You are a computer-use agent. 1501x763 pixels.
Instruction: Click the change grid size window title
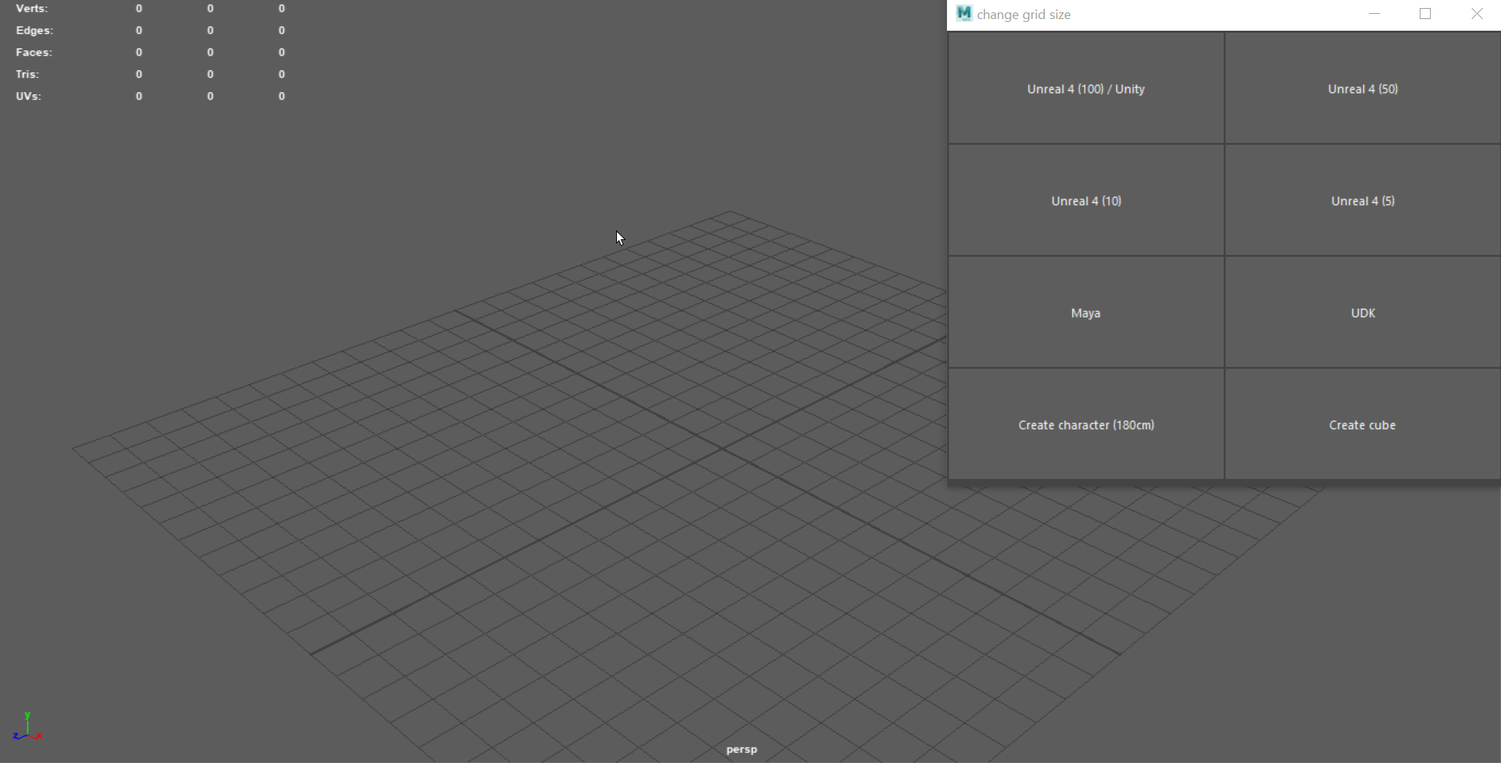coord(1023,15)
